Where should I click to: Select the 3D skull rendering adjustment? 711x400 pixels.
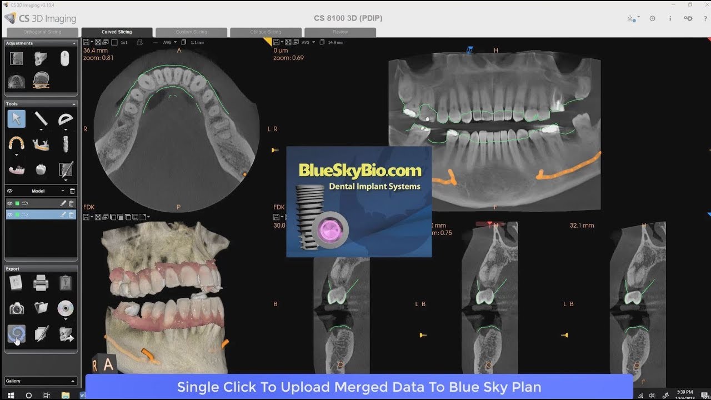[x=41, y=58]
